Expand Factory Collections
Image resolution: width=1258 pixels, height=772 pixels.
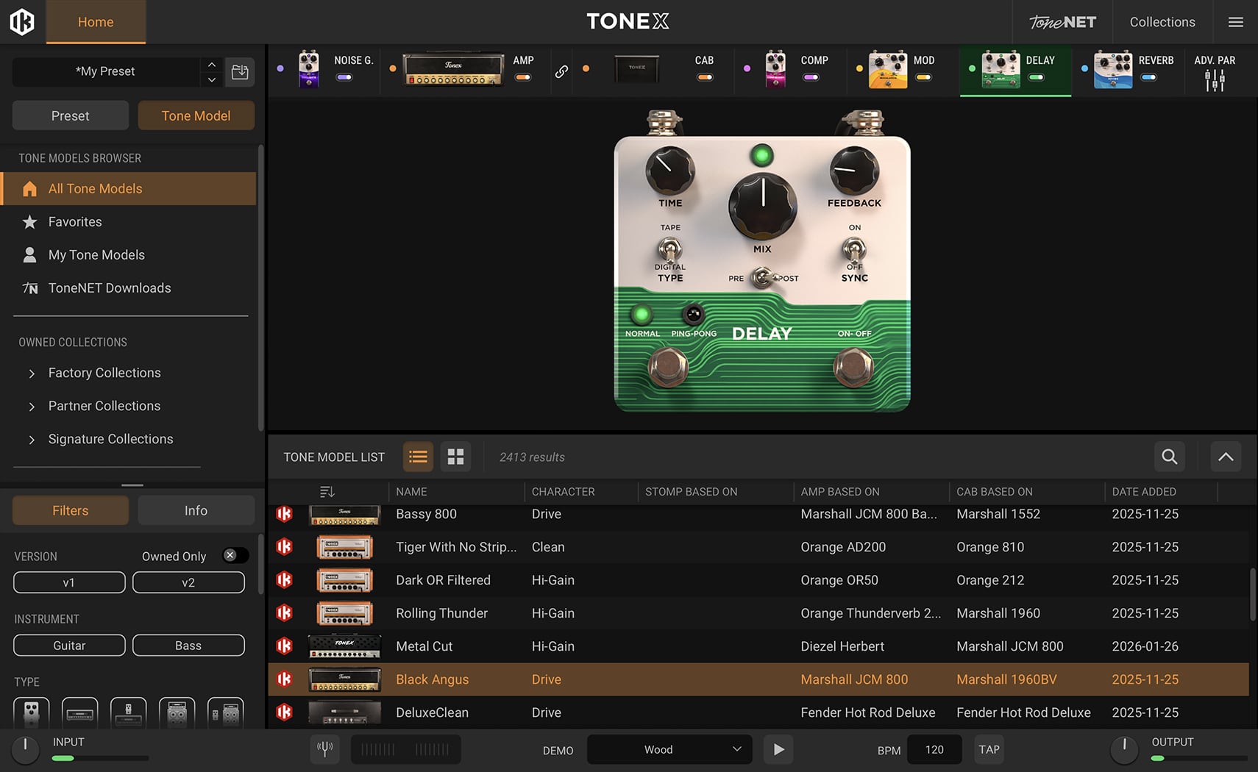pyautogui.click(x=32, y=374)
